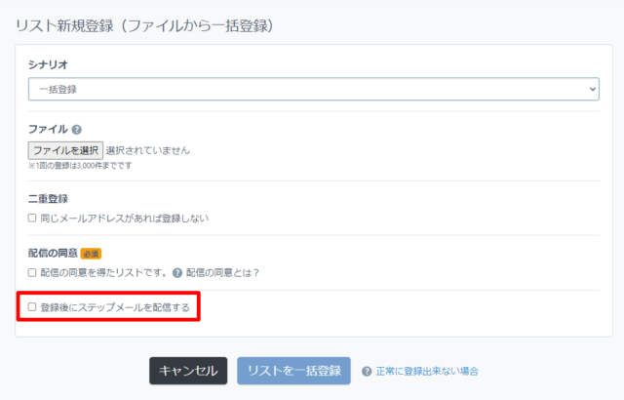This screenshot has height=400, width=624.
Task: Click the リスト新規登録 page heading
Action: [x=144, y=26]
